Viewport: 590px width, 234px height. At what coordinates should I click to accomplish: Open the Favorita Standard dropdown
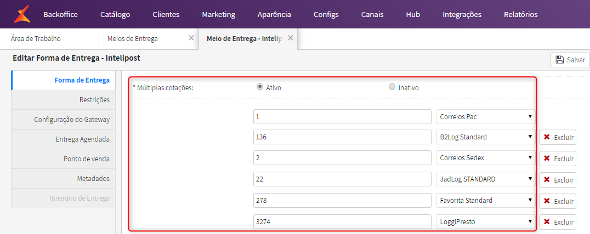[x=485, y=201]
